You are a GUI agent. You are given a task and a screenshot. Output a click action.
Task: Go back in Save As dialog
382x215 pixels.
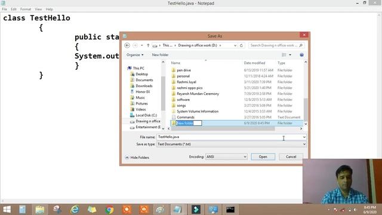[x=127, y=45]
